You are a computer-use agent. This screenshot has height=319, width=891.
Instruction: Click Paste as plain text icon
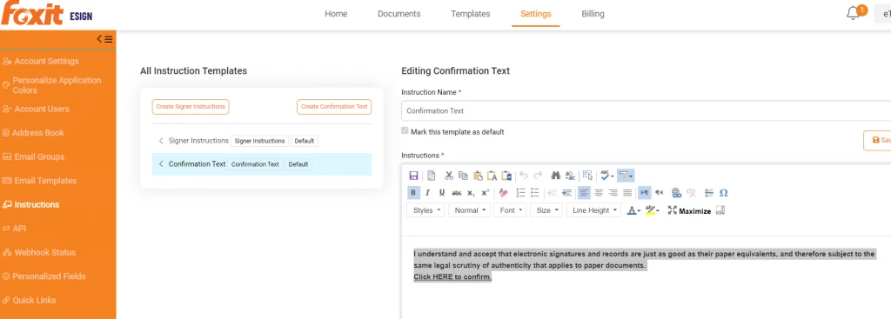tap(492, 176)
